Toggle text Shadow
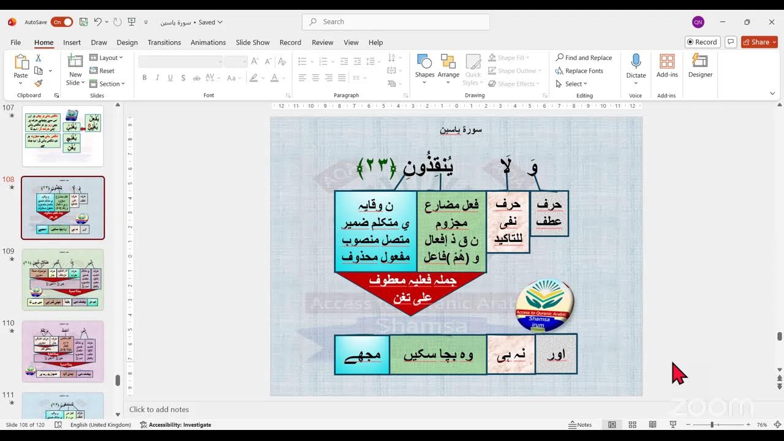The height and width of the screenshot is (441, 784). point(183,78)
